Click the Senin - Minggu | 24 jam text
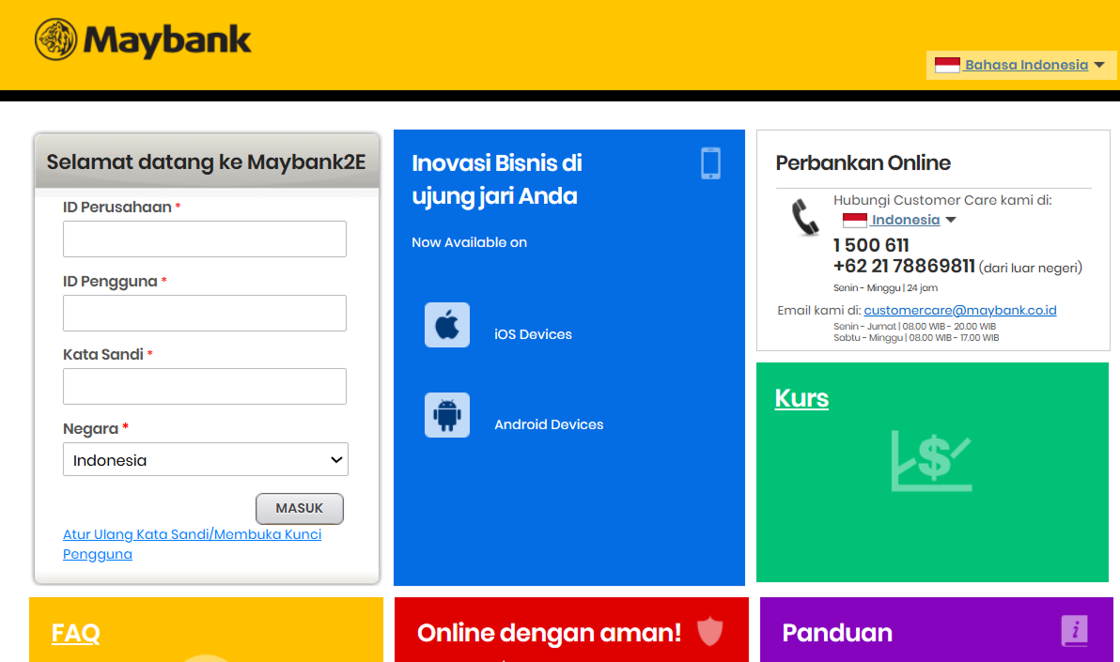Viewport: 1120px width, 662px height. (886, 287)
